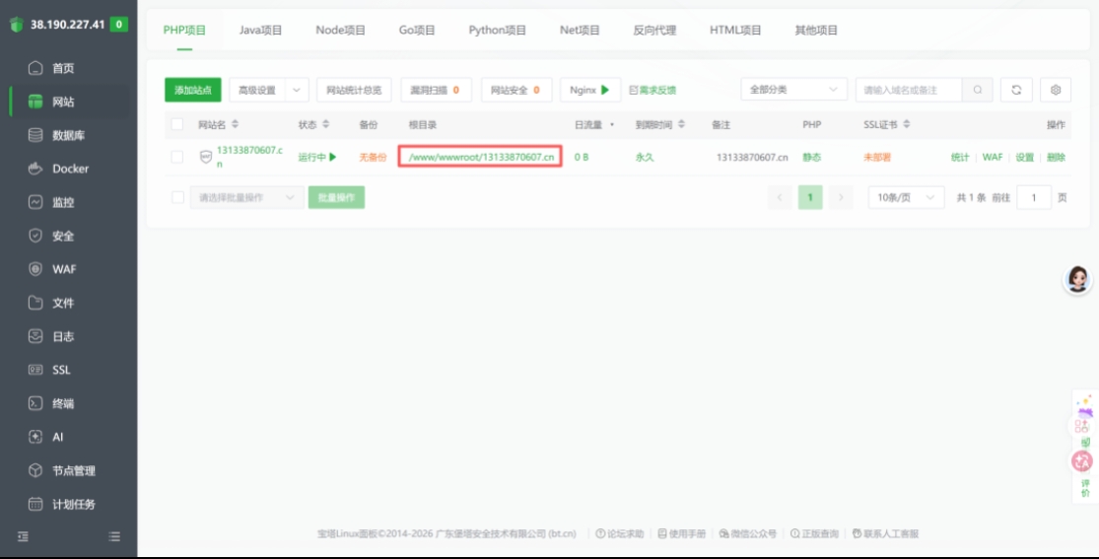Switch to the Net项目 tab
Screen dimensions: 1099x559
580,31
